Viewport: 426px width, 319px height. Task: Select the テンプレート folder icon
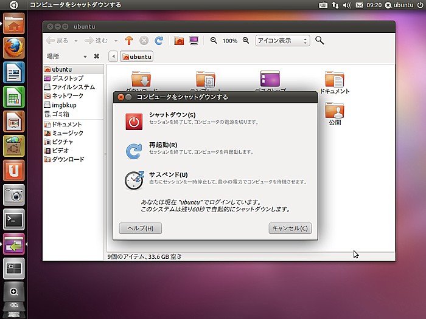click(x=206, y=79)
